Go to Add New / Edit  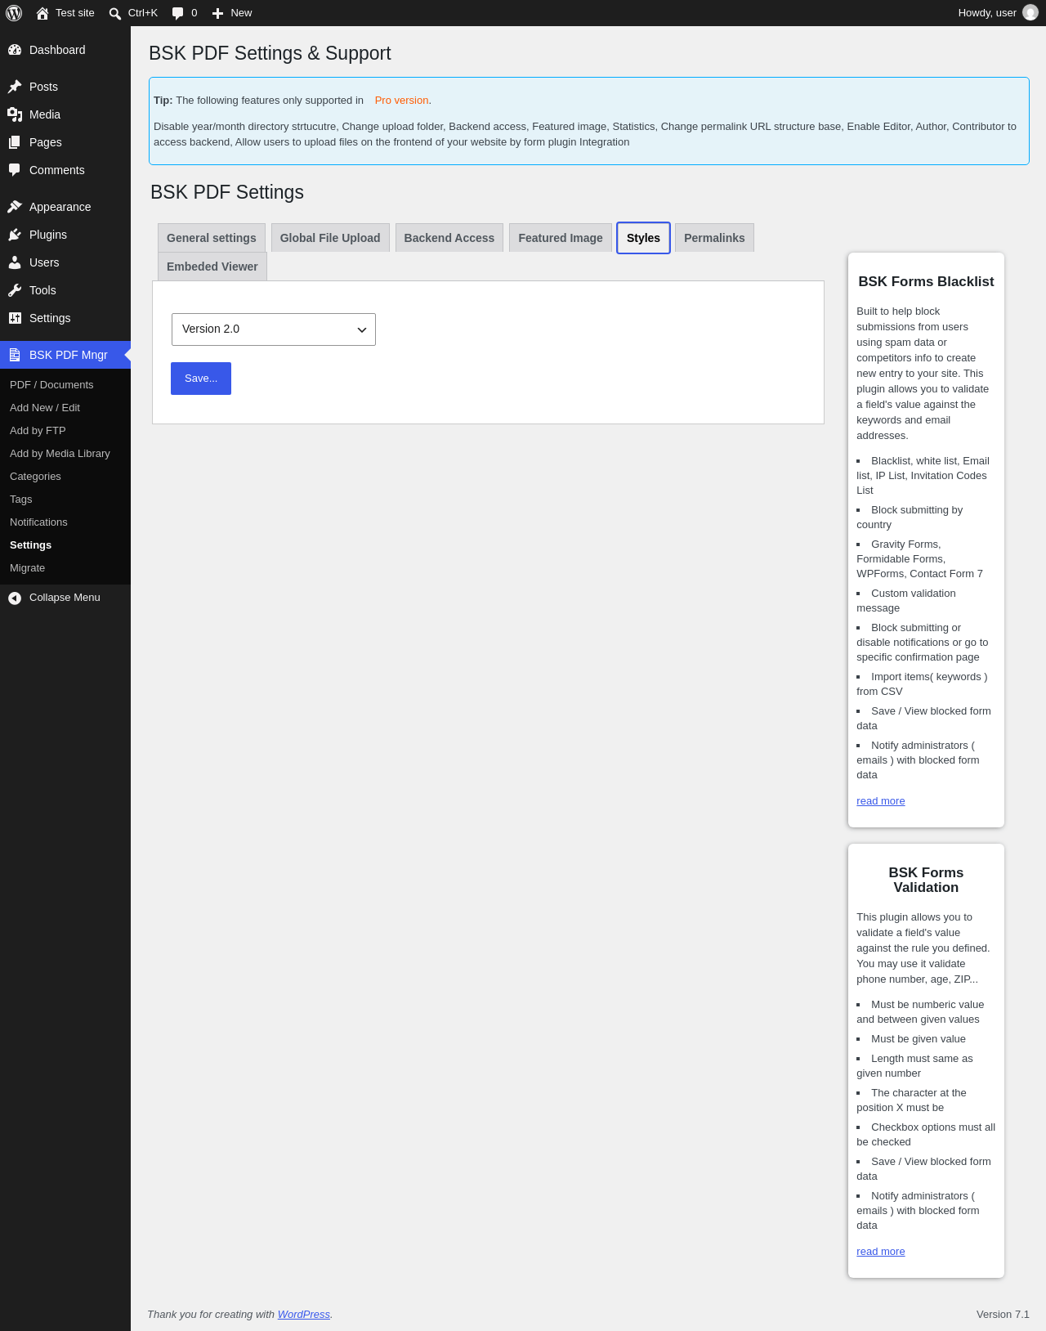click(45, 408)
